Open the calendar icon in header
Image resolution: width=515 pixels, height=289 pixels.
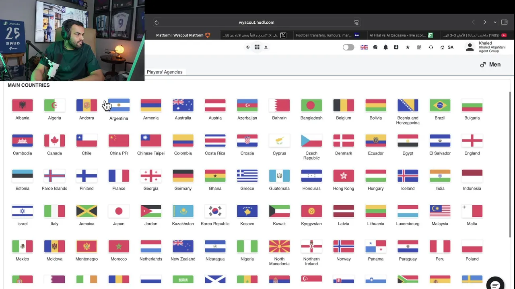pyautogui.click(x=419, y=47)
